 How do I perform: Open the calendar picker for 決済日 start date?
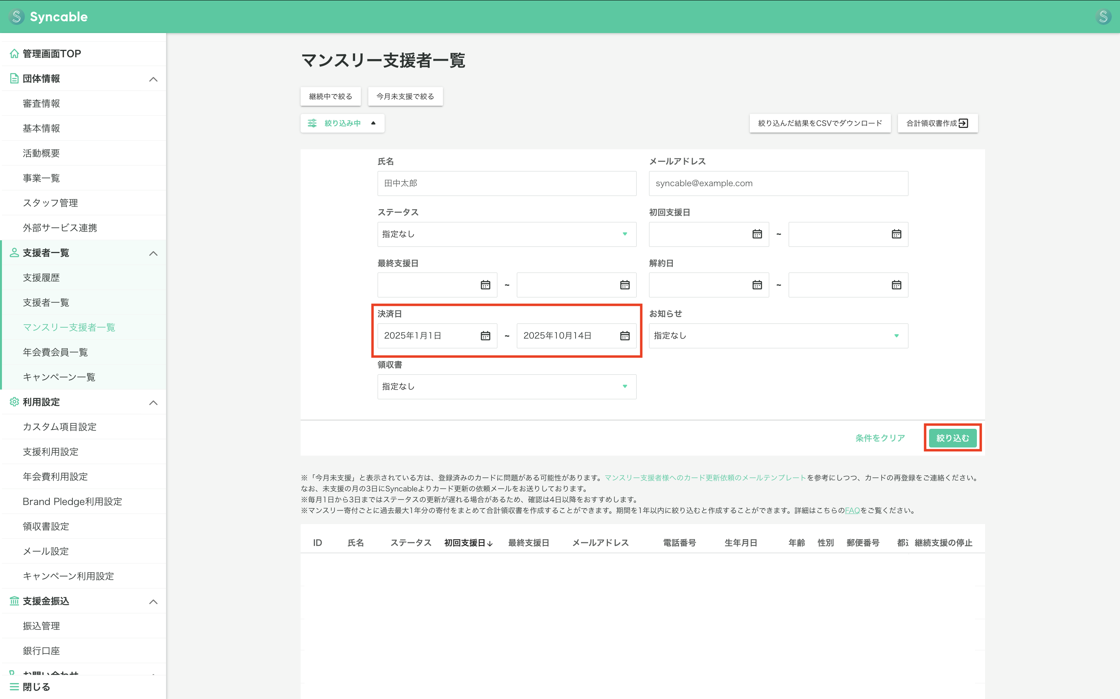(x=485, y=336)
